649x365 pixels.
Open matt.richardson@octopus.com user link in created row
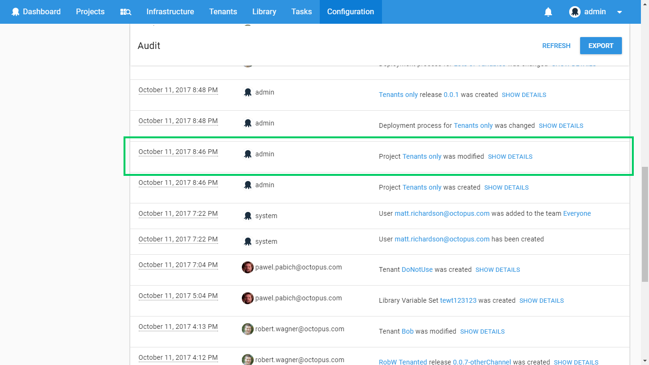[x=442, y=239]
